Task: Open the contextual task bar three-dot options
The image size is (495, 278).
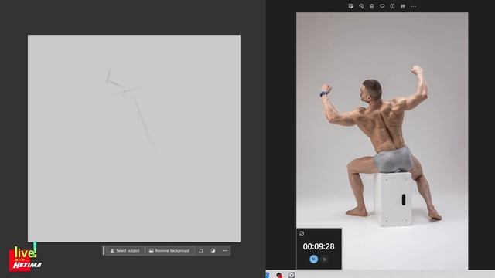Action: click(x=225, y=251)
